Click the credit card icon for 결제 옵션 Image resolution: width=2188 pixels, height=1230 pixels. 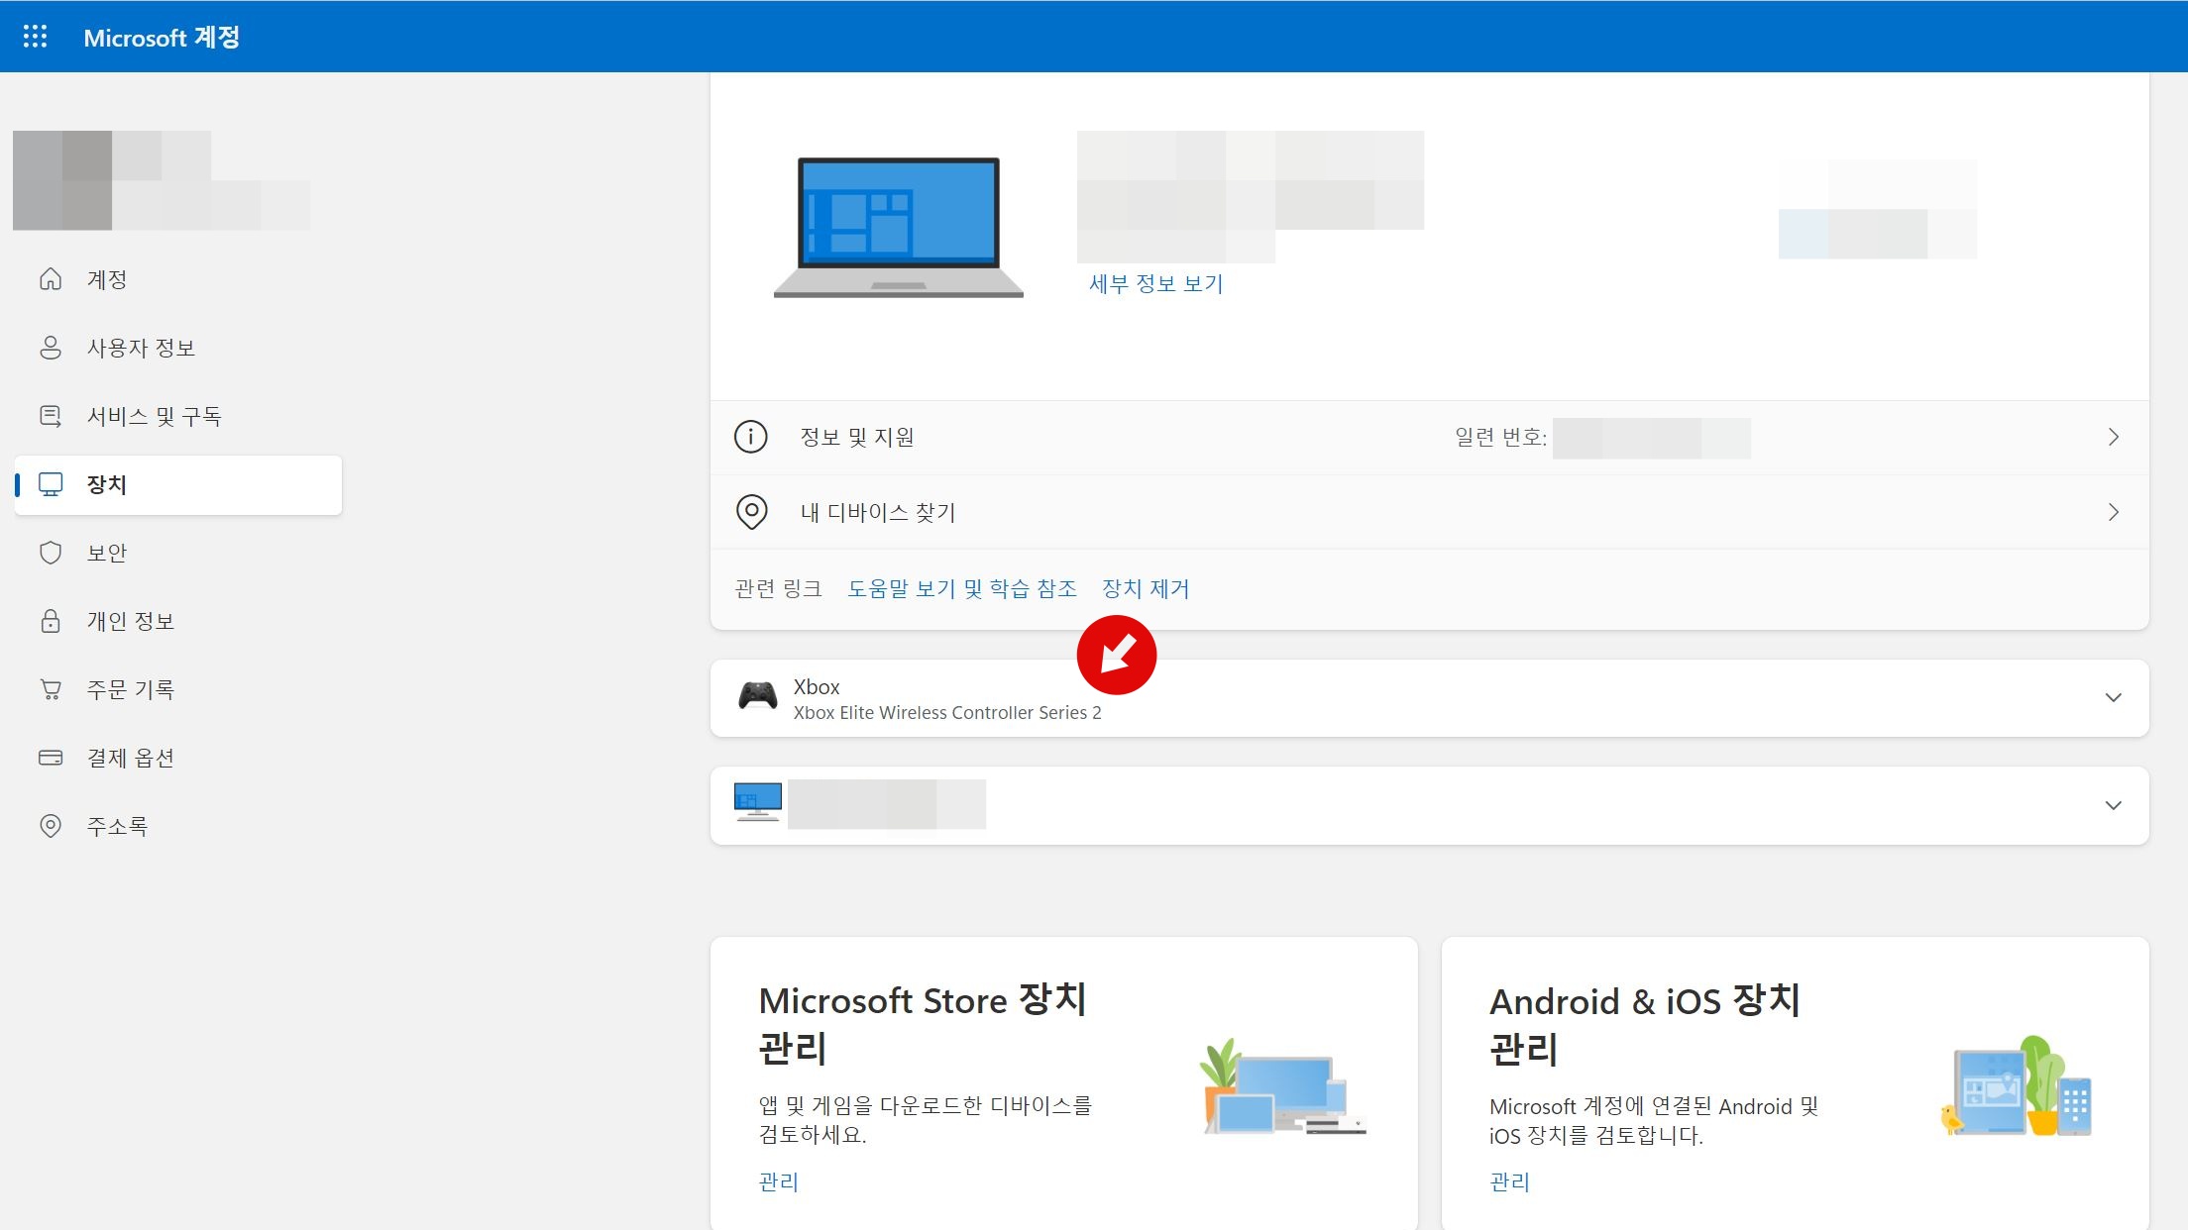coord(51,758)
